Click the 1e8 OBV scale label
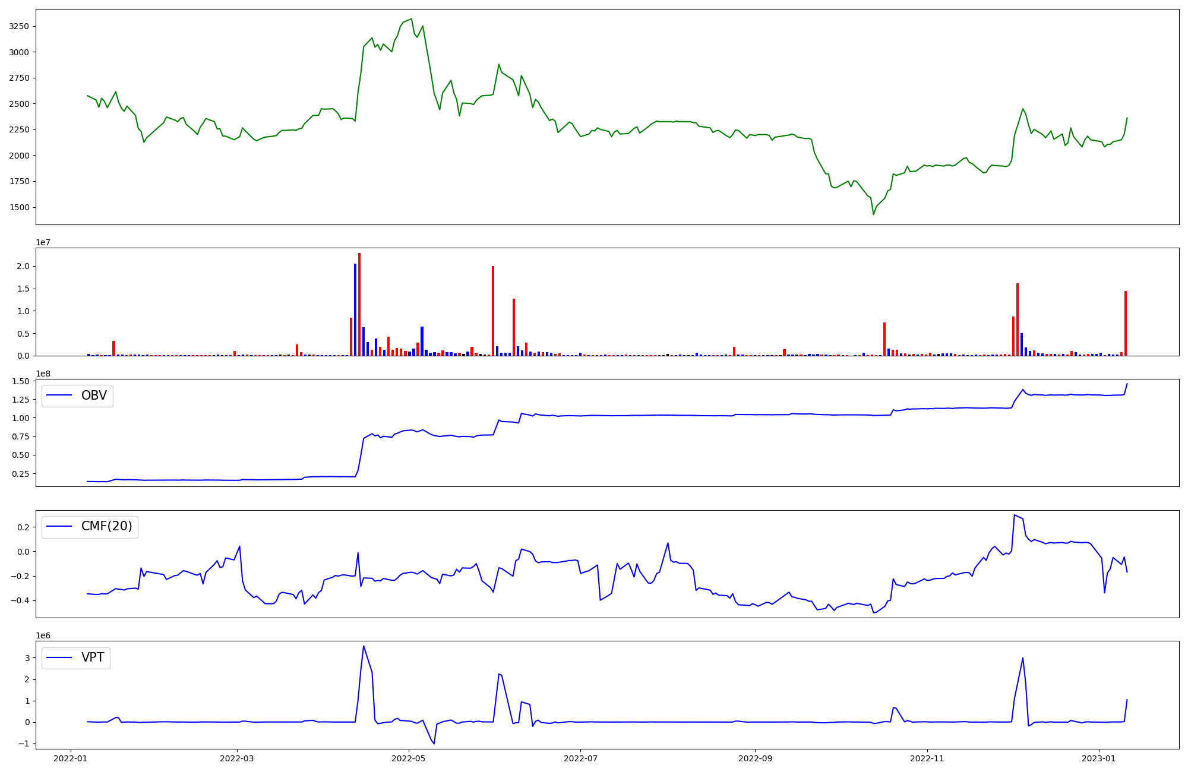Image resolution: width=1188 pixels, height=772 pixels. pyautogui.click(x=43, y=374)
